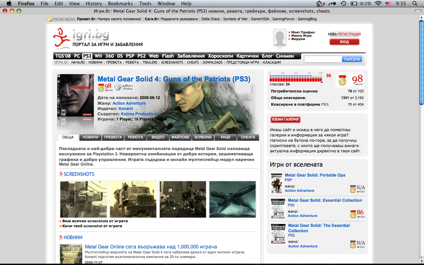Click the red ВХОД login button

tap(344, 42)
